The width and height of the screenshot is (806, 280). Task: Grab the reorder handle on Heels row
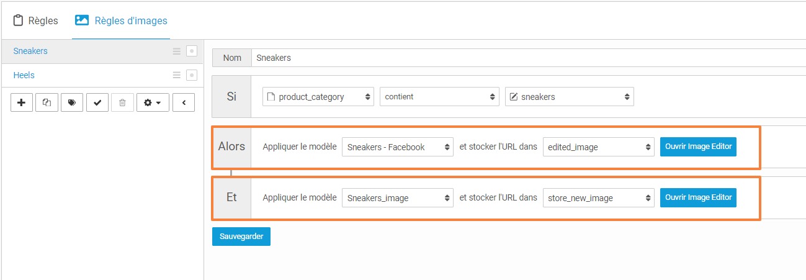tap(177, 75)
